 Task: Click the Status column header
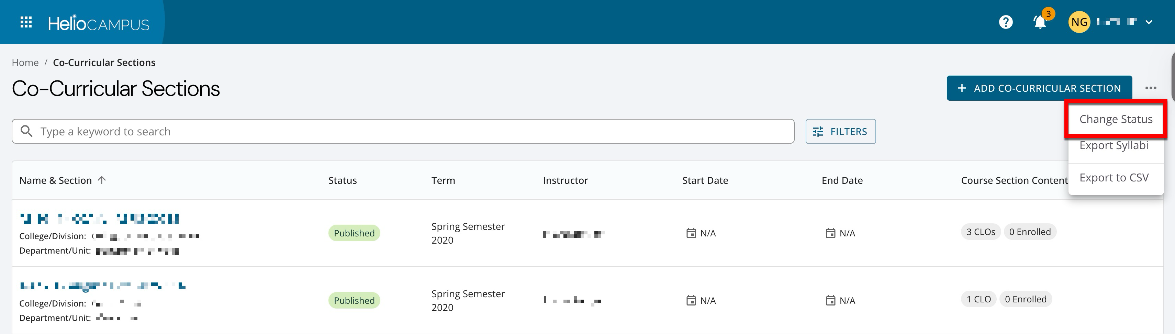(342, 180)
